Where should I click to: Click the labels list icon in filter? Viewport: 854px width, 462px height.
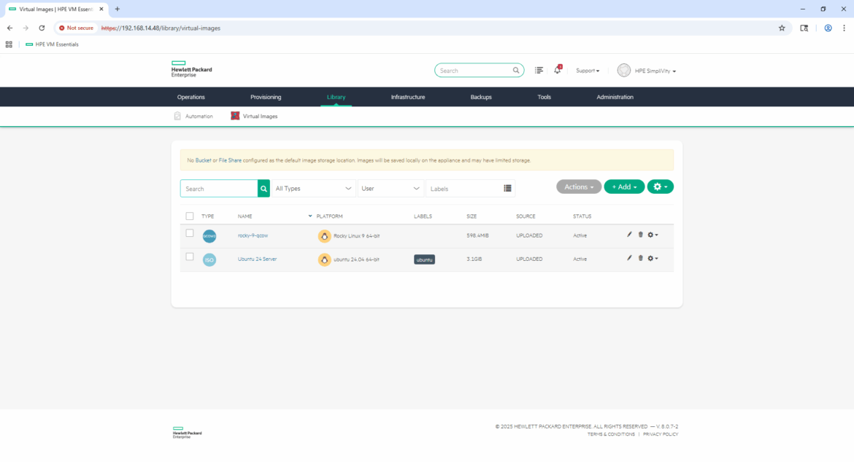coord(507,189)
